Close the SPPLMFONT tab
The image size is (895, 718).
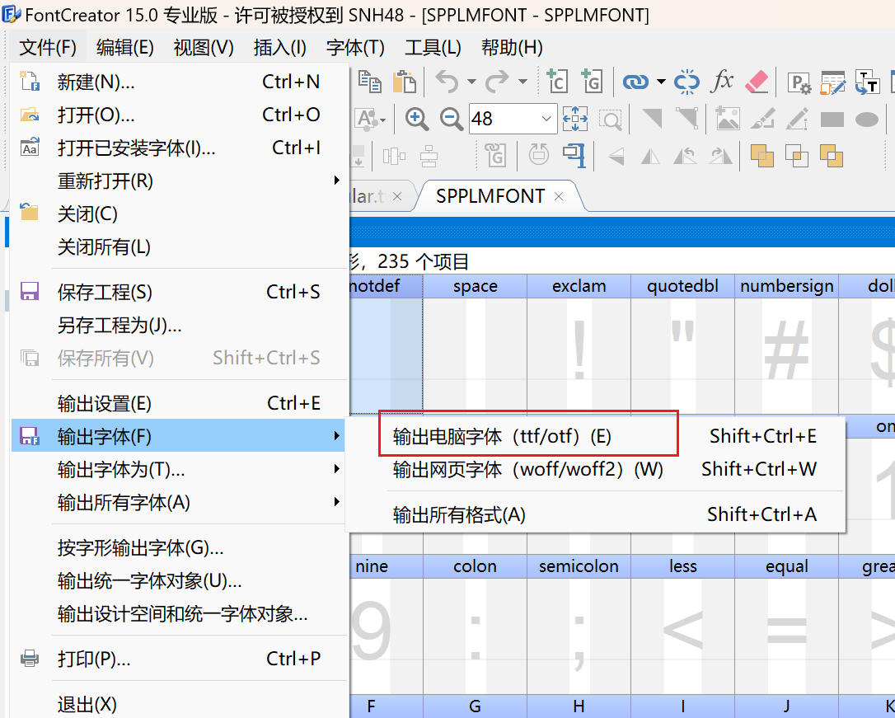(559, 196)
